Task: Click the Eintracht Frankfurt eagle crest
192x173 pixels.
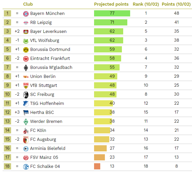Action: point(26,58)
